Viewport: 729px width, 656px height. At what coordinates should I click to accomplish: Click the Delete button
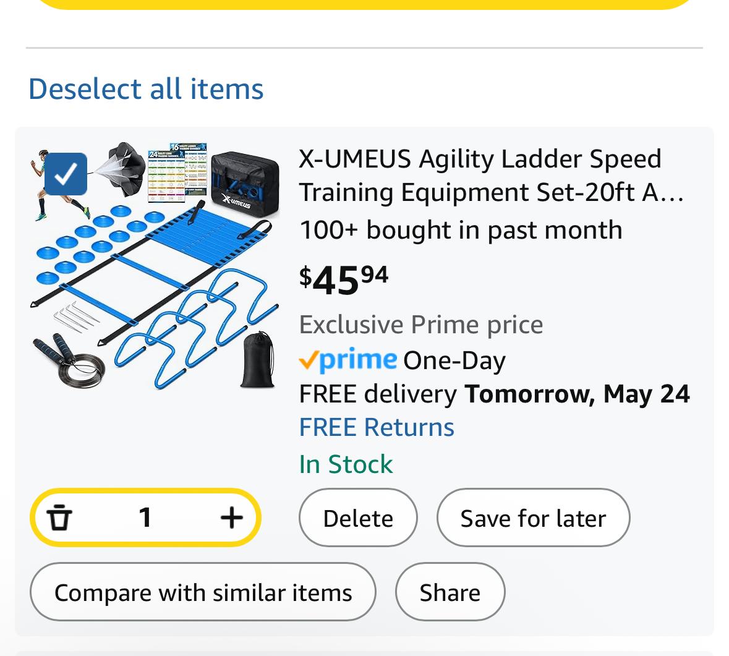point(358,518)
